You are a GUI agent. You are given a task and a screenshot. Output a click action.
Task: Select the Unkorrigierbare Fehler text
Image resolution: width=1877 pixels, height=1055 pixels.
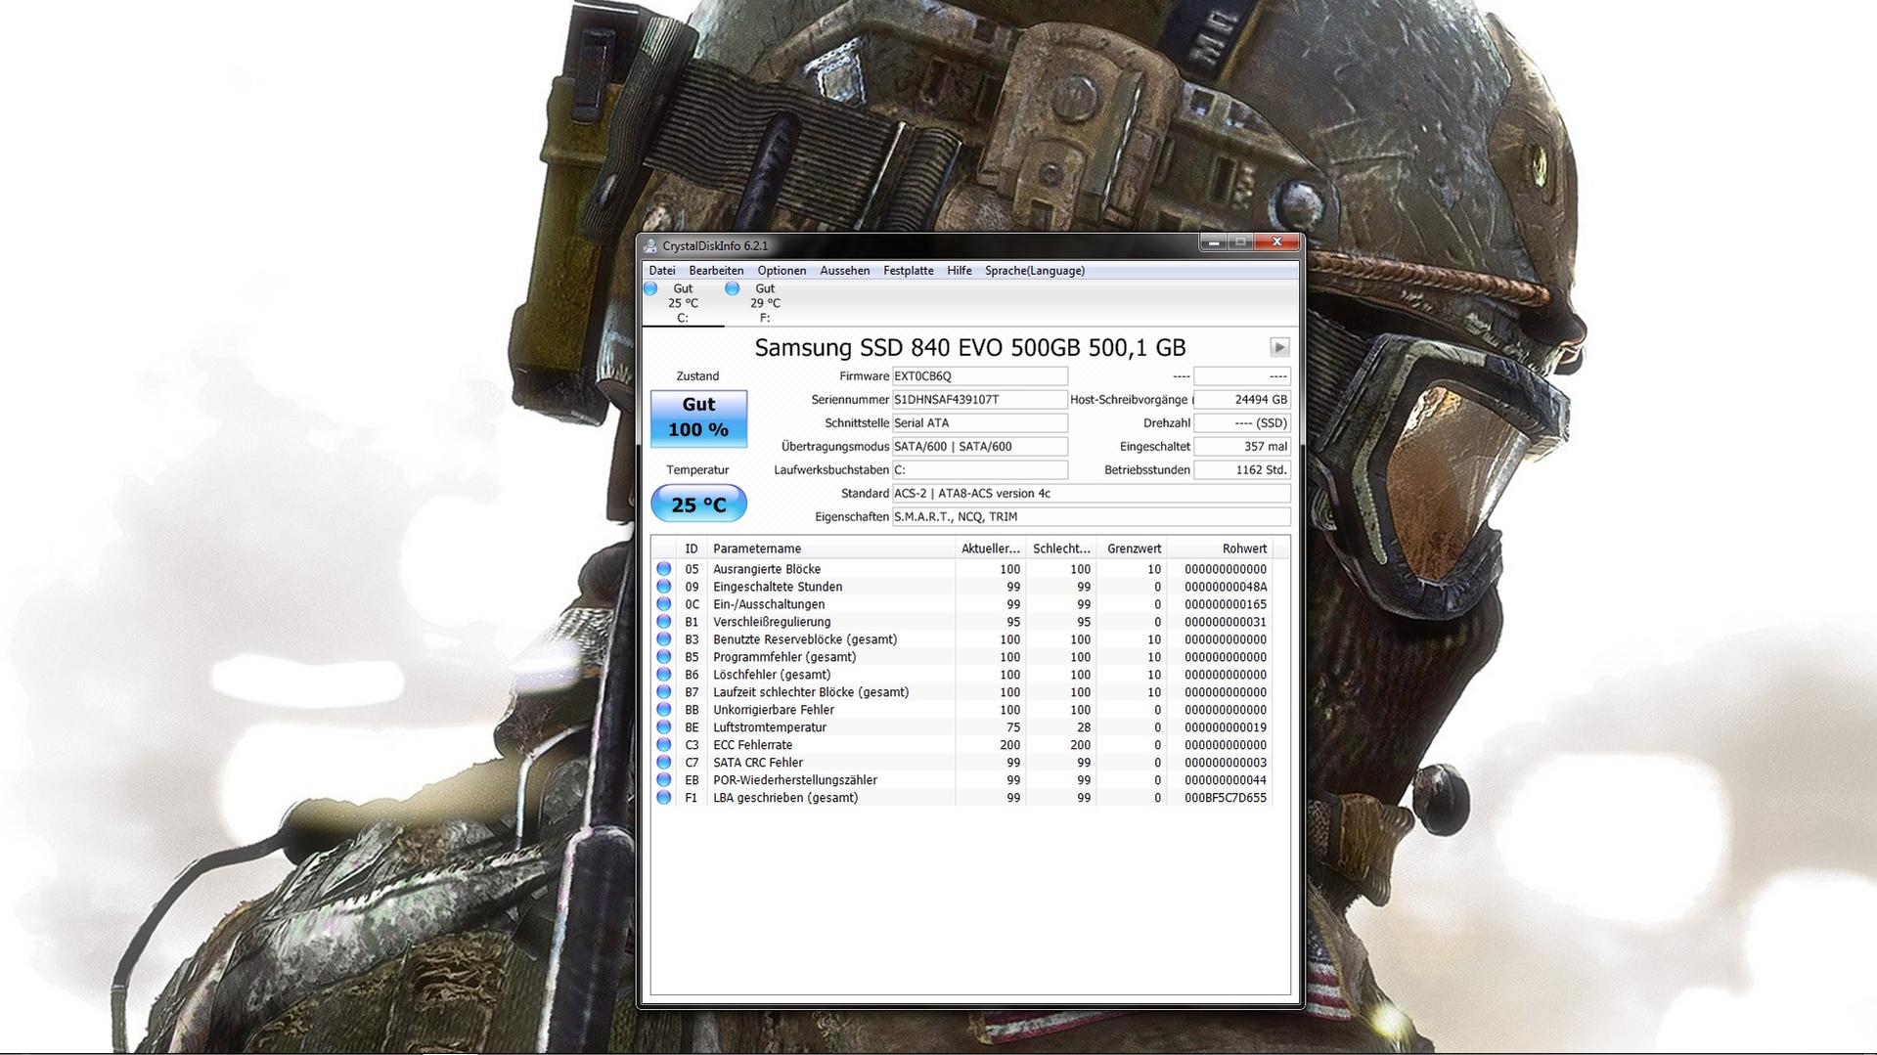pyautogui.click(x=774, y=710)
